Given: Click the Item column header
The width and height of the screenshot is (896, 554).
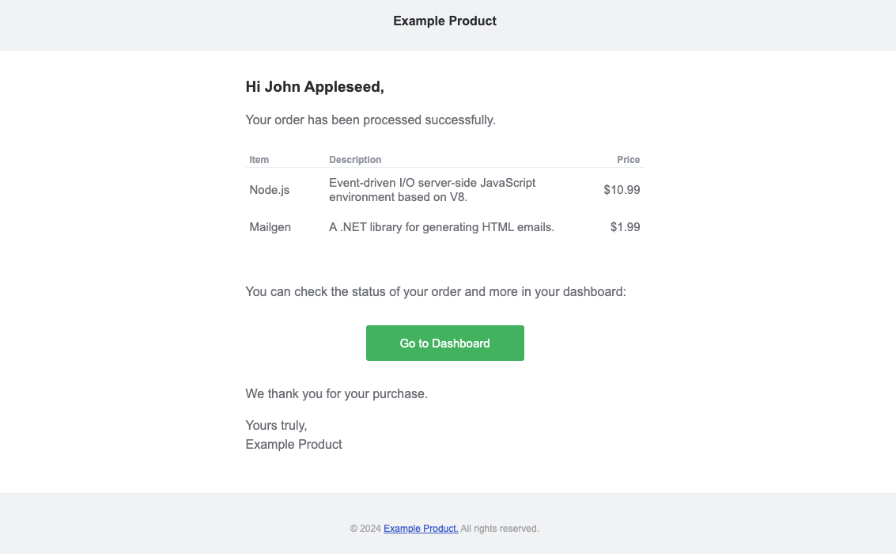Looking at the screenshot, I should (259, 160).
